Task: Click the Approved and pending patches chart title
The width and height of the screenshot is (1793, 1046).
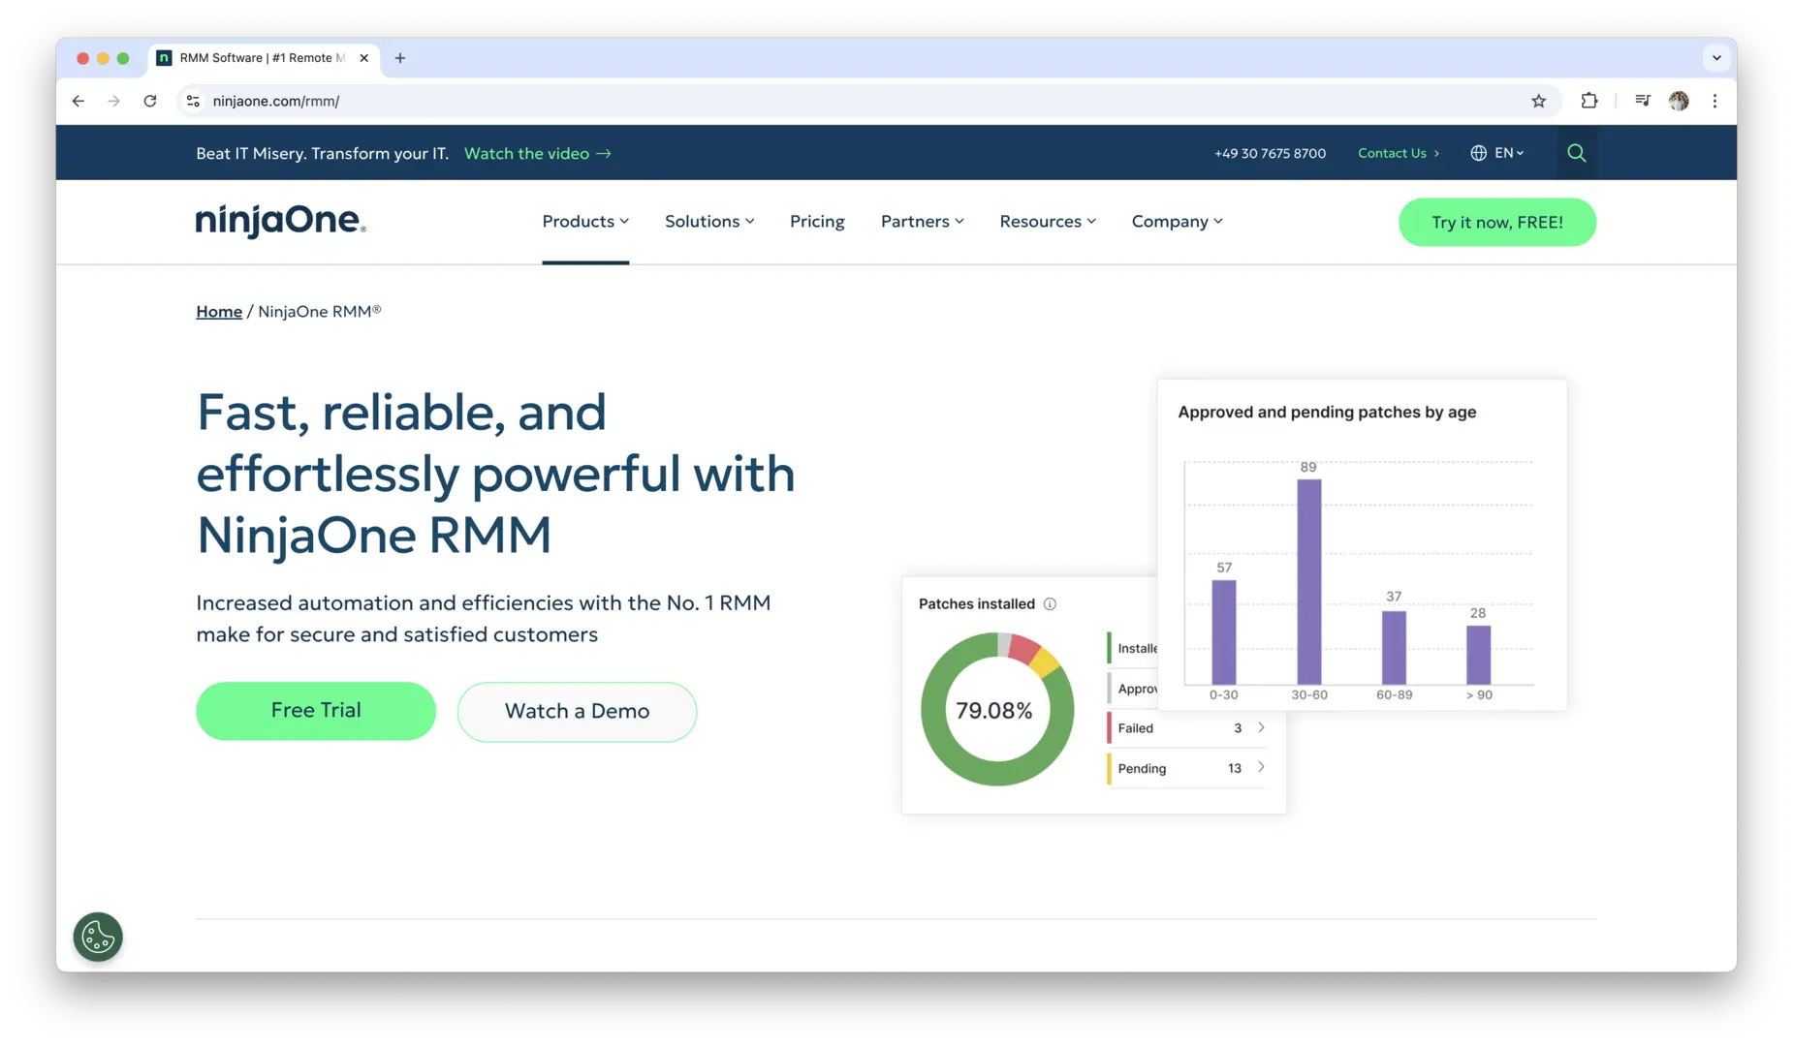Action: pos(1327,413)
